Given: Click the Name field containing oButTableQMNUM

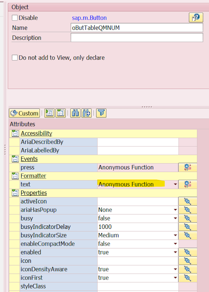Looking at the screenshot, I should click(x=137, y=28).
